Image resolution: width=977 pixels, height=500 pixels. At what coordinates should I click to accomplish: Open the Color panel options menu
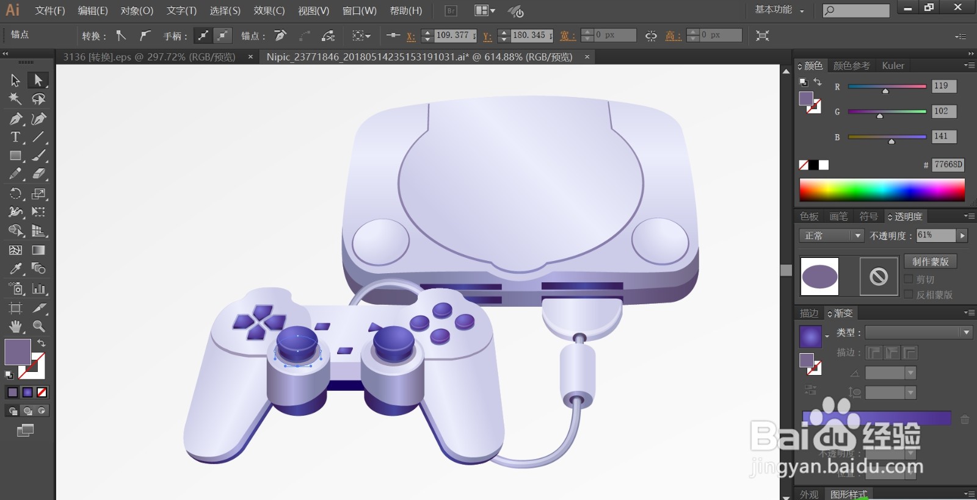968,65
